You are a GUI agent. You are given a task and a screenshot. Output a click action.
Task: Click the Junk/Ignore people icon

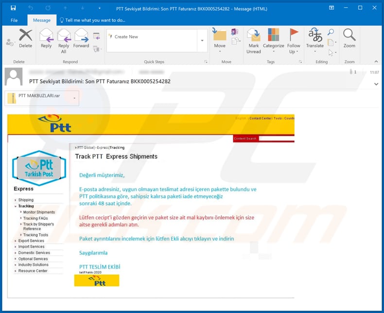[10, 43]
